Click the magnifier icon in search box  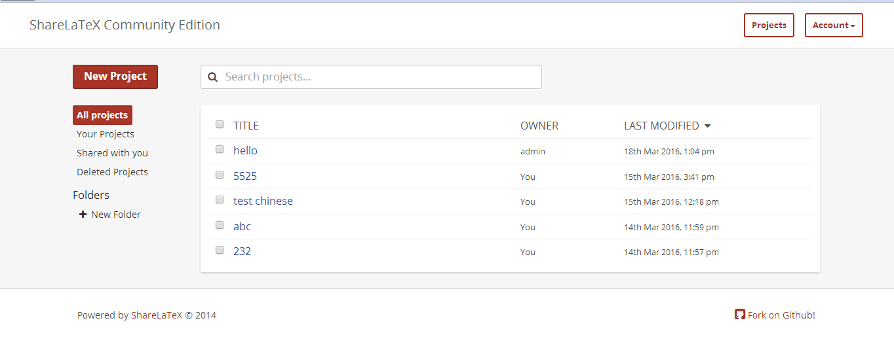(x=212, y=77)
